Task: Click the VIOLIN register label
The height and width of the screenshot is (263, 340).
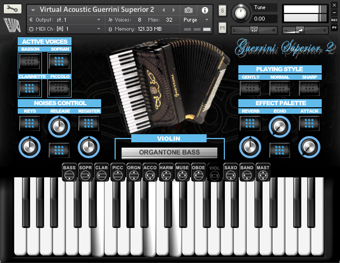Action: [x=169, y=139]
